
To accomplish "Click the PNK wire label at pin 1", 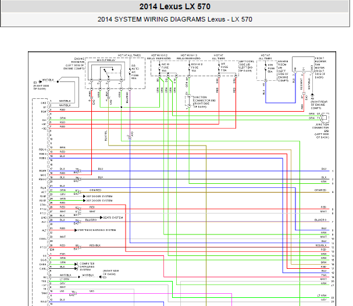I will click(63, 254).
